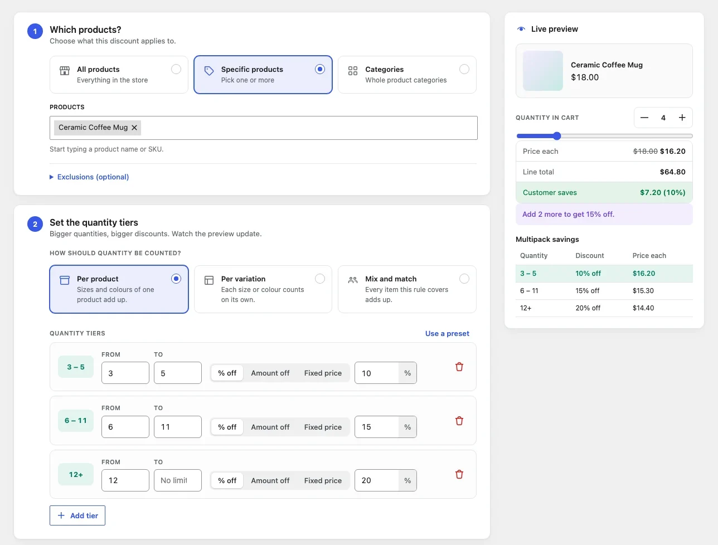Click the No limit To field
Screen dimensions: 718x545
(x=178, y=480)
